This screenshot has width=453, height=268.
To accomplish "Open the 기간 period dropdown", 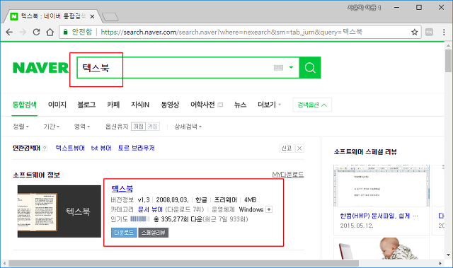I will (x=52, y=127).
